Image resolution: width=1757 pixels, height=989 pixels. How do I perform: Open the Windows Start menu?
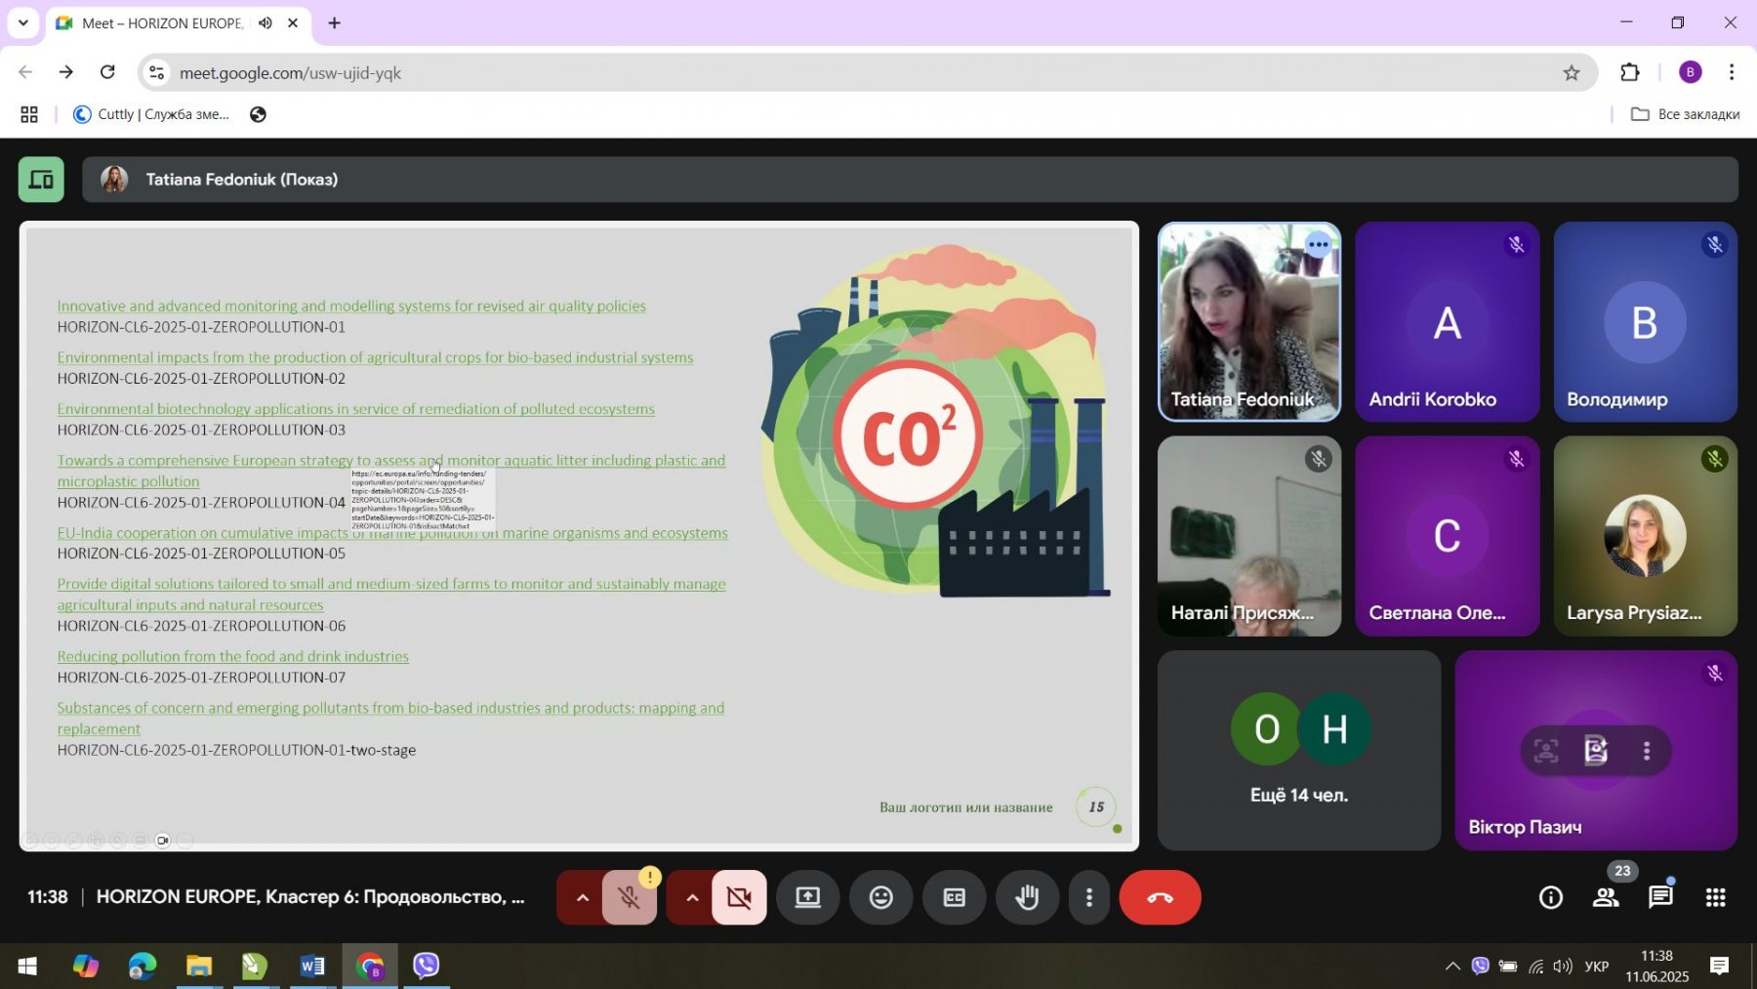pos(27,966)
